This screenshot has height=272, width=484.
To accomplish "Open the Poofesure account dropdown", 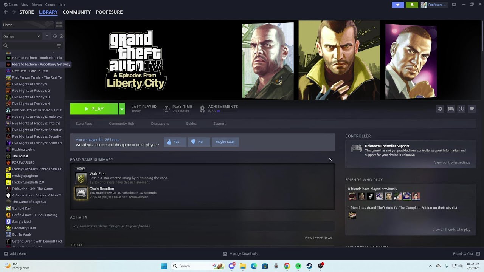I will [x=434, y=5].
